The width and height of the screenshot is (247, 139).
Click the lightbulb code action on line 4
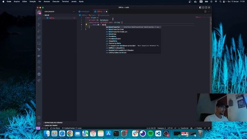tap(86, 25)
